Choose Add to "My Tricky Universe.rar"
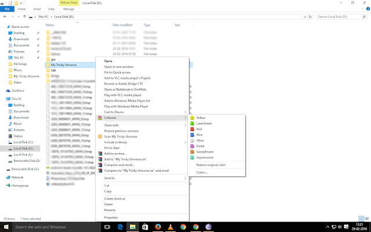Image resolution: width=371 pixels, height=232 pixels. [x=142, y=159]
